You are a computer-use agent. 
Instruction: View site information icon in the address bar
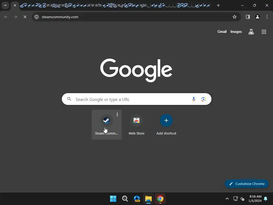pos(36,17)
